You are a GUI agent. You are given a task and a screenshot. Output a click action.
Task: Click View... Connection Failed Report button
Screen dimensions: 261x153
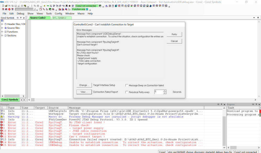coord(84,92)
